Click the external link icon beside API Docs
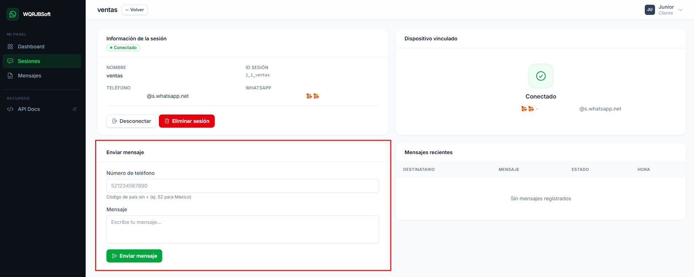The width and height of the screenshot is (694, 277). pyautogui.click(x=75, y=109)
